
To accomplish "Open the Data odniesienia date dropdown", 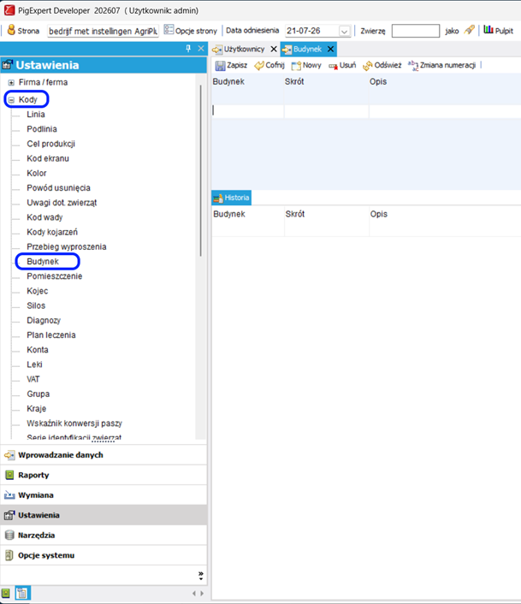I will click(x=344, y=31).
